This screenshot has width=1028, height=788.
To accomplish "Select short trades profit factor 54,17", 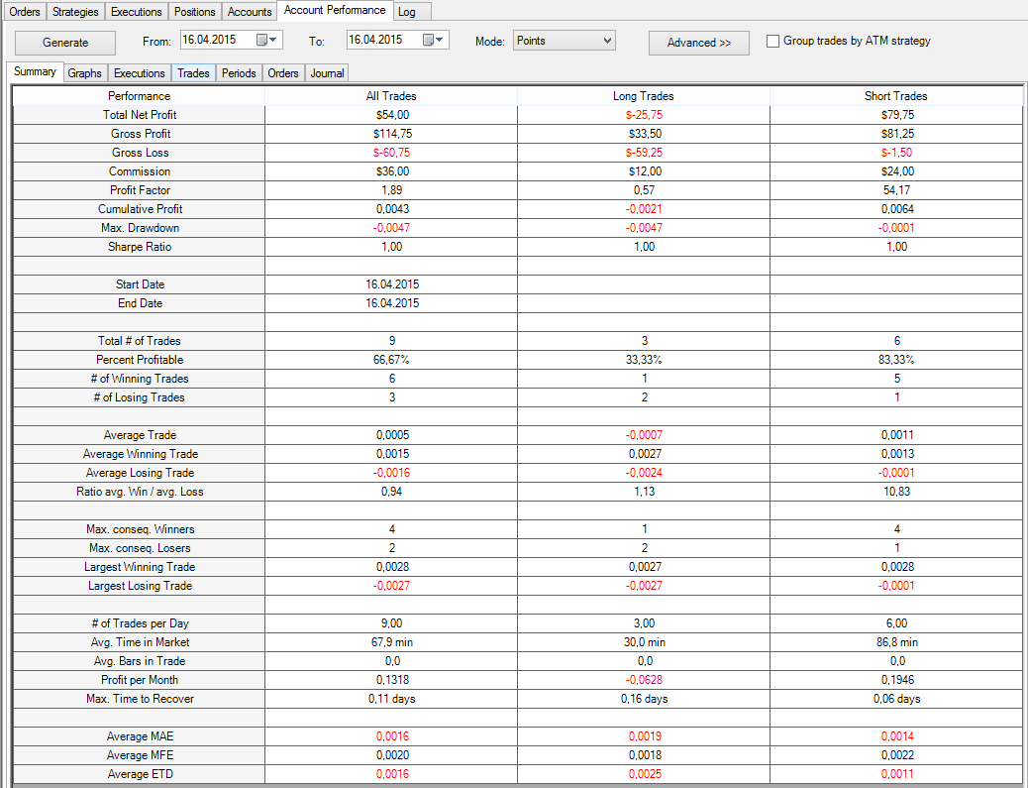I will point(897,190).
